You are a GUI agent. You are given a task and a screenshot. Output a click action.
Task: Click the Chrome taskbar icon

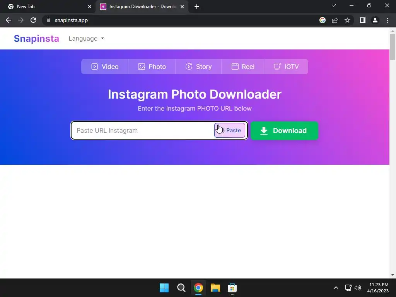coord(198,288)
